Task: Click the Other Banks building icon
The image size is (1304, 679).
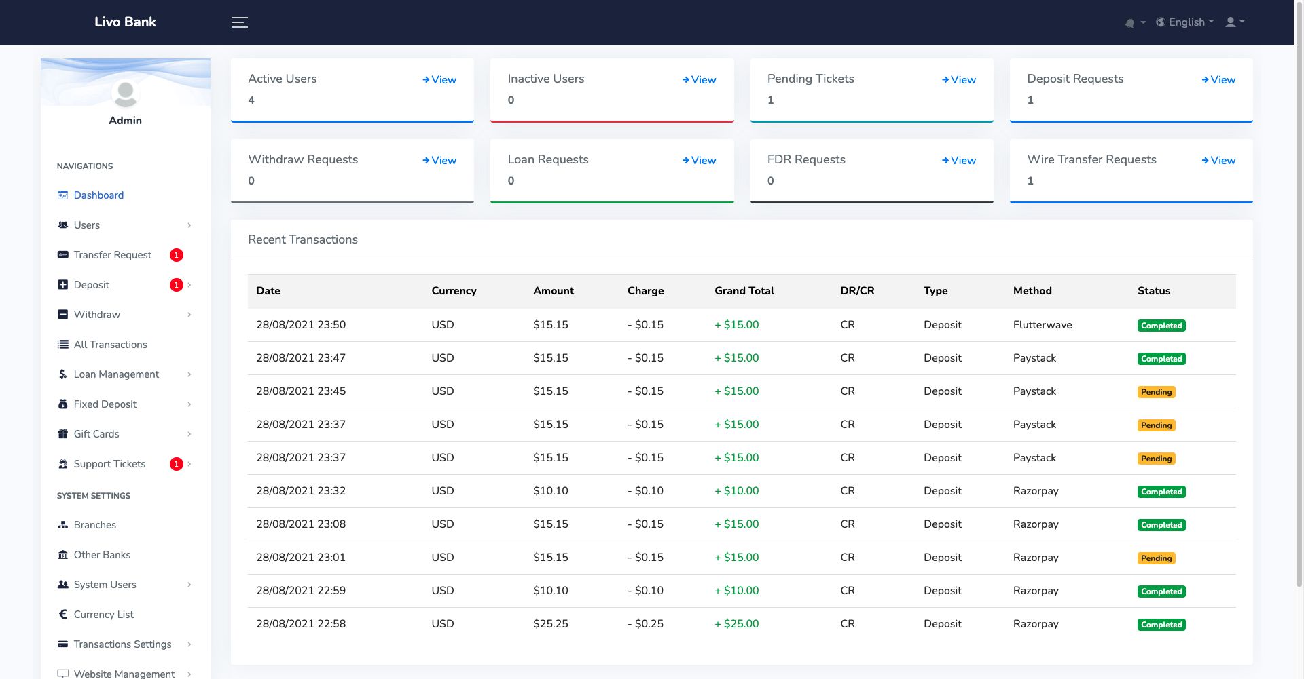Action: coord(63,555)
